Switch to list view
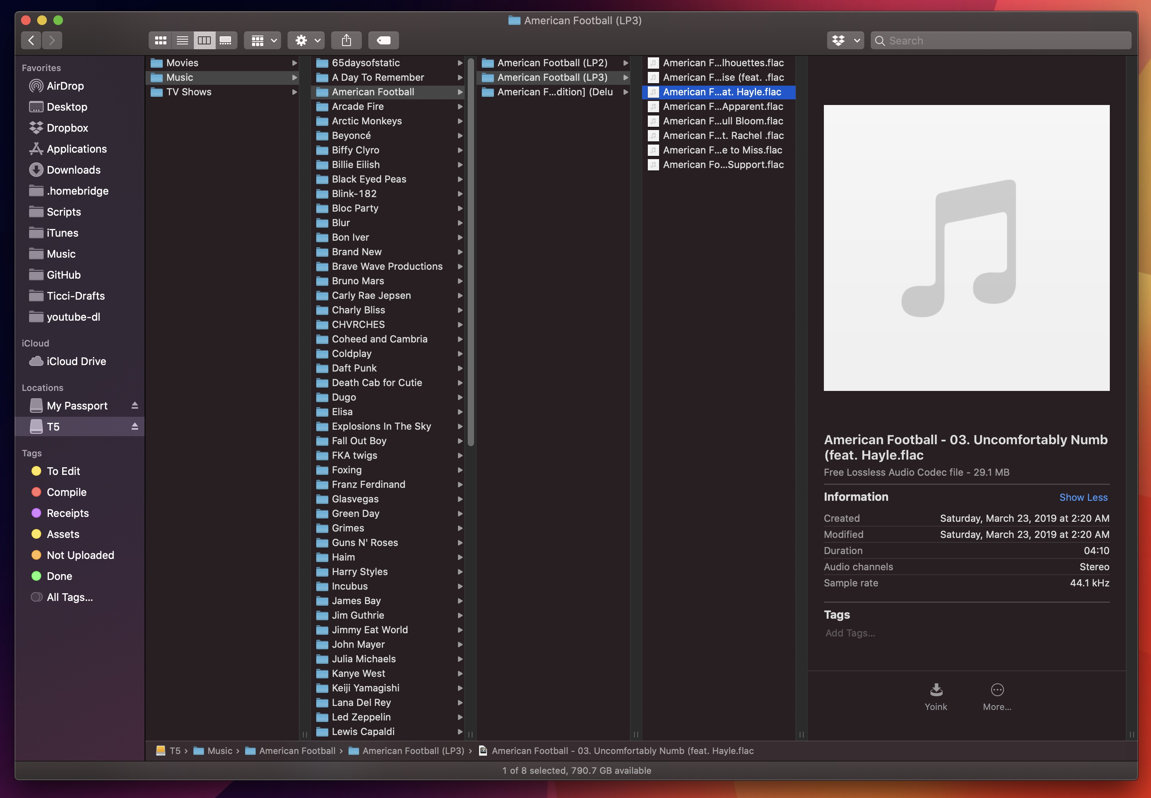 [x=183, y=40]
